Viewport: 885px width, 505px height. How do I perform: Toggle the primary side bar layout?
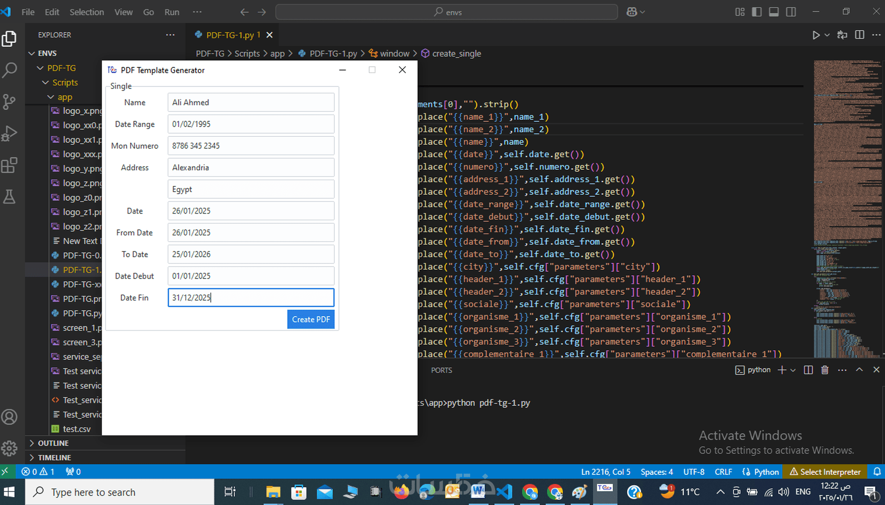[757, 12]
